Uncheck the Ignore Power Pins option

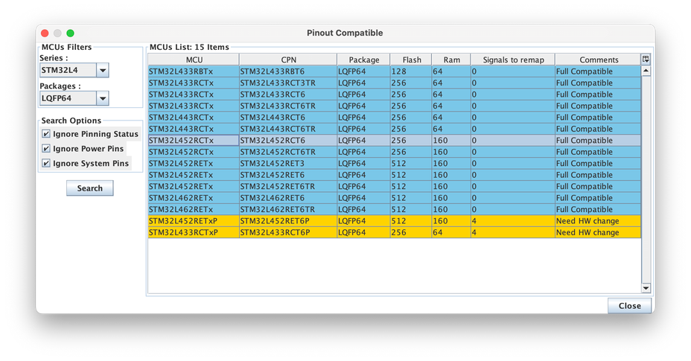46,149
